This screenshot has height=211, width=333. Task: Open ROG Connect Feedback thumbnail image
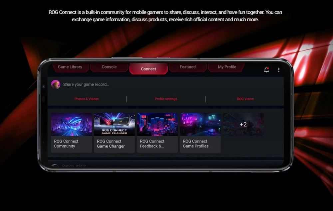pyautogui.click(x=158, y=124)
